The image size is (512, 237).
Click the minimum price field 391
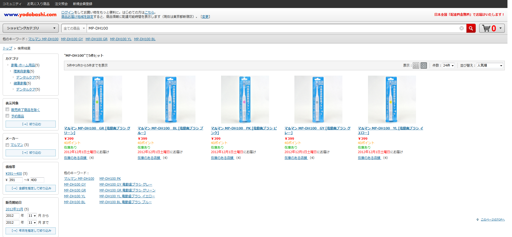tap(16, 180)
